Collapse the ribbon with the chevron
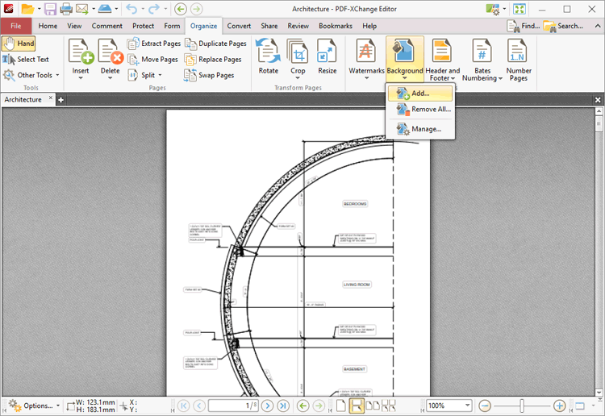This screenshot has height=416, width=605. (x=597, y=26)
